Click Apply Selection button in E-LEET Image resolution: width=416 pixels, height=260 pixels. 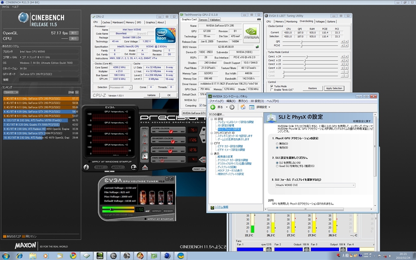[x=334, y=88]
